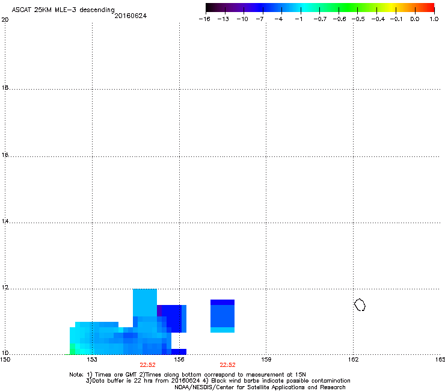Click the longitude axis label 162
This screenshot has height=391, width=445.
[x=353, y=360]
